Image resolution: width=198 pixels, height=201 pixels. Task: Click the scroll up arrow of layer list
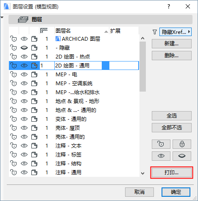coord(143,38)
